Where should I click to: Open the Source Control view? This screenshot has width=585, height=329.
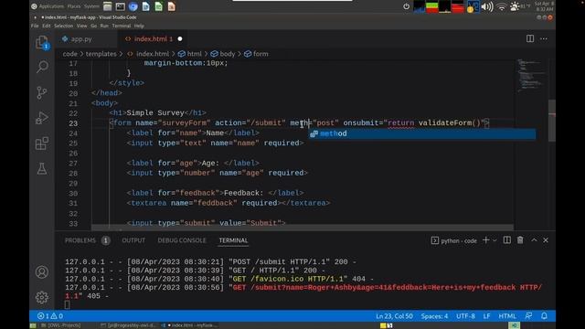42,92
